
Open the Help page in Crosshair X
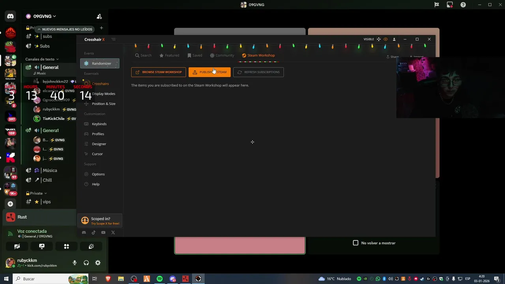point(96,184)
